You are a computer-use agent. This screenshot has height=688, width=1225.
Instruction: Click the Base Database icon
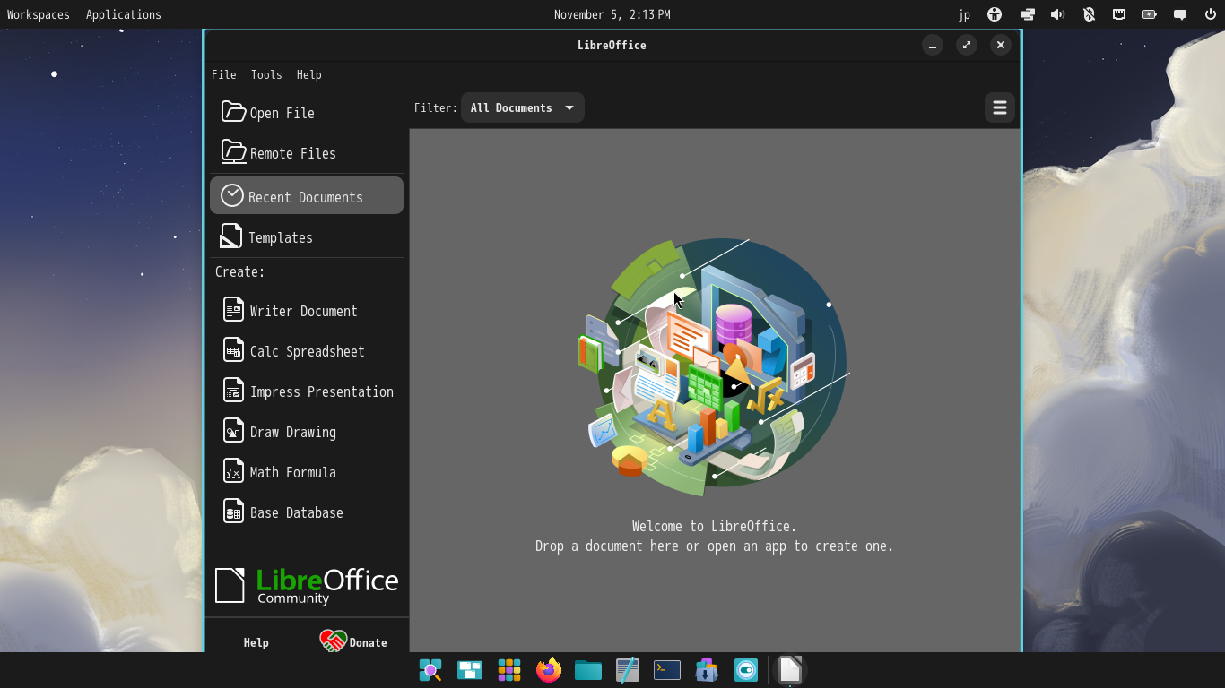pyautogui.click(x=233, y=512)
